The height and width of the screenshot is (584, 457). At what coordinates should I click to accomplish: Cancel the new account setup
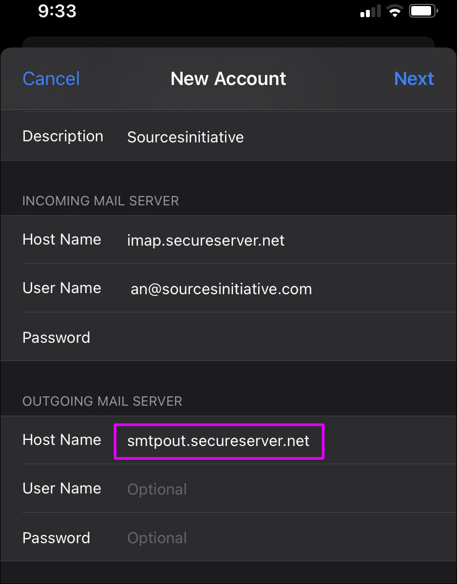pos(51,78)
